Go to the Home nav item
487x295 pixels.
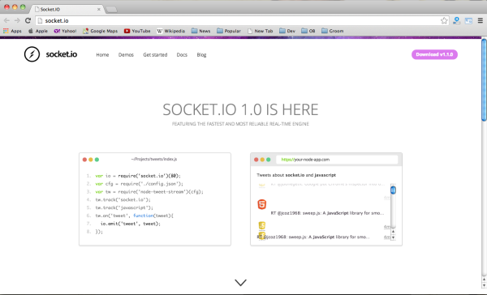tap(102, 54)
